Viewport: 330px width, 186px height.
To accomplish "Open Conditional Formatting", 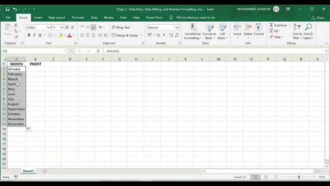I will click(192, 32).
